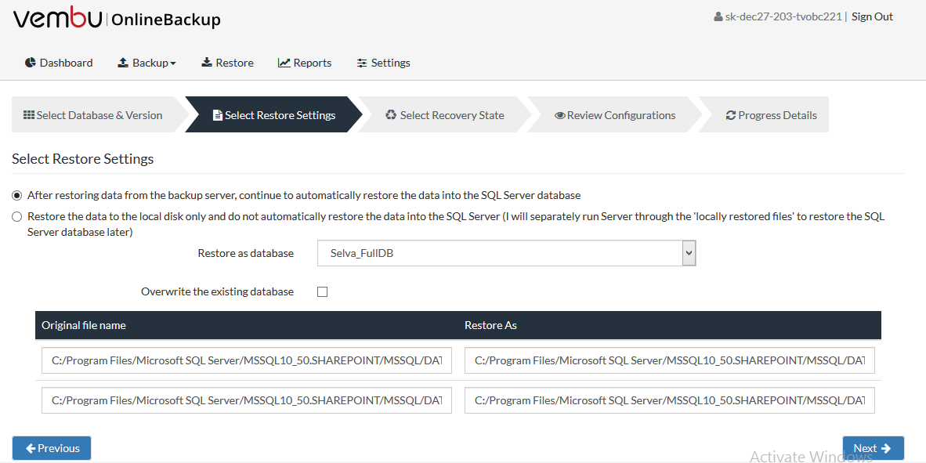Select automatically restore into SQL Server radio option

[x=16, y=195]
